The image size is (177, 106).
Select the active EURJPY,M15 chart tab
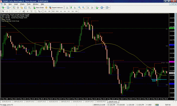point(113,101)
